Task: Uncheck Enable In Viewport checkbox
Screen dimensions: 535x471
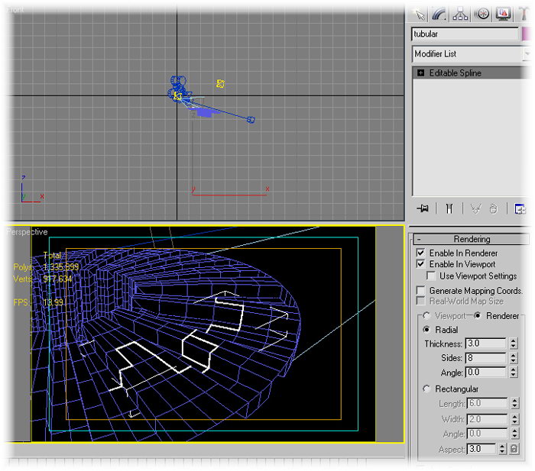Action: (x=420, y=264)
